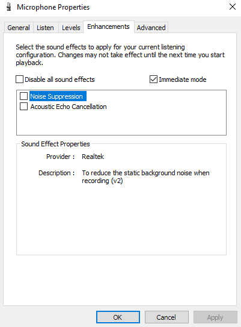Viewport: 241px width, 327px height.
Task: Click the Immediate mode label text
Action: 183,79
